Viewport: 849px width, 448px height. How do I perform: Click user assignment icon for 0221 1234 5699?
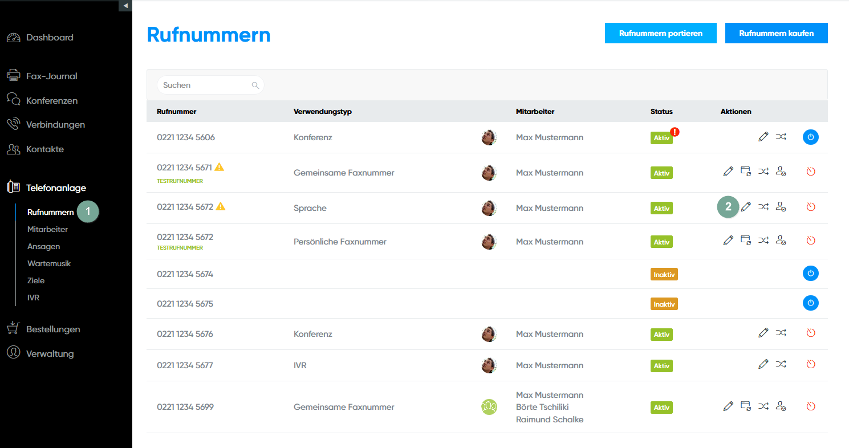coord(781,406)
